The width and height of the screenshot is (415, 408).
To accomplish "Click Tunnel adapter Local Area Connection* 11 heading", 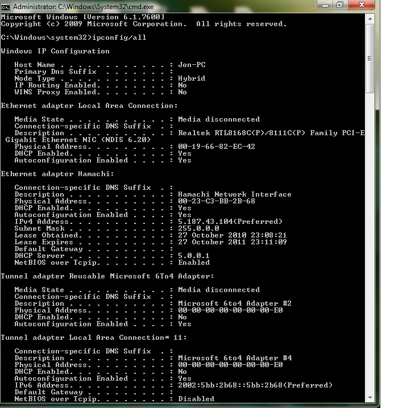I will (94, 338).
